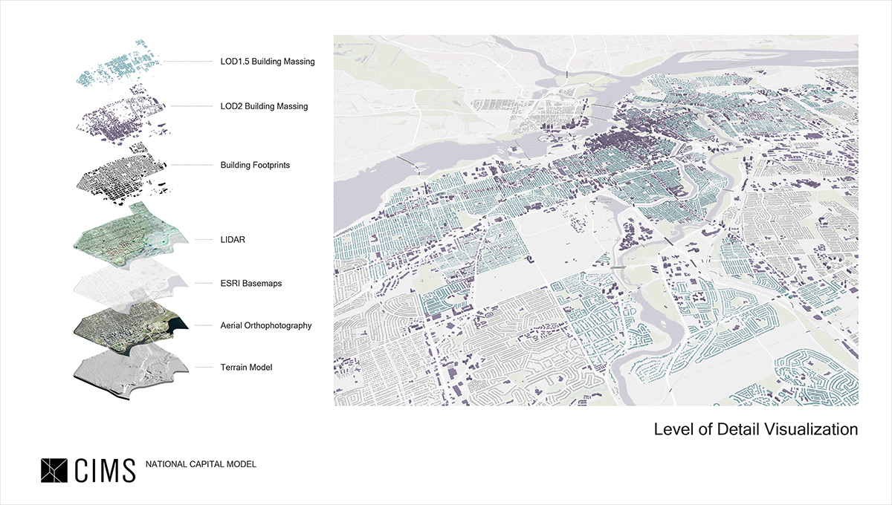Image resolution: width=892 pixels, height=505 pixels.
Task: Click the LOD2 Building Massing label
Action: coord(264,106)
